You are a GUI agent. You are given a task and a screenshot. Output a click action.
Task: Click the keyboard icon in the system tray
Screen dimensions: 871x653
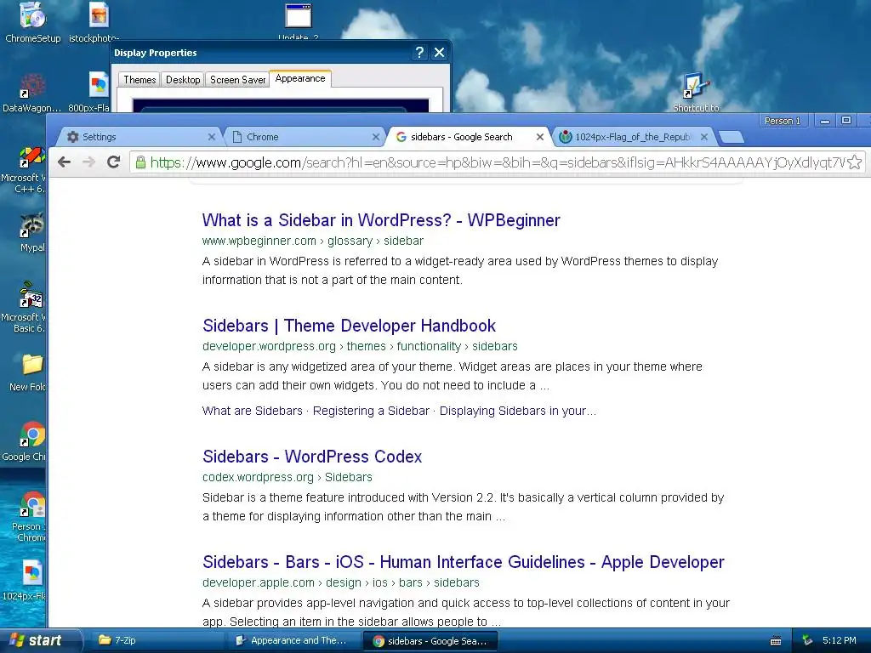tap(776, 641)
